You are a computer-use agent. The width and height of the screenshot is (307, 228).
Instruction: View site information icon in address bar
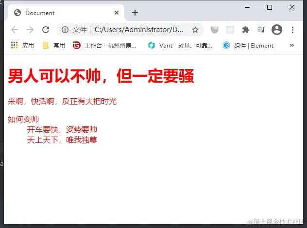coord(65,30)
